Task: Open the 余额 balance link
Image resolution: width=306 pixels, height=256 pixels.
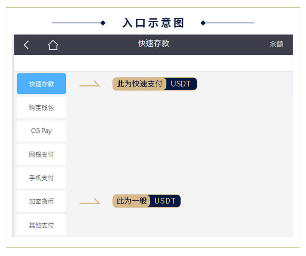Action: tap(276, 44)
